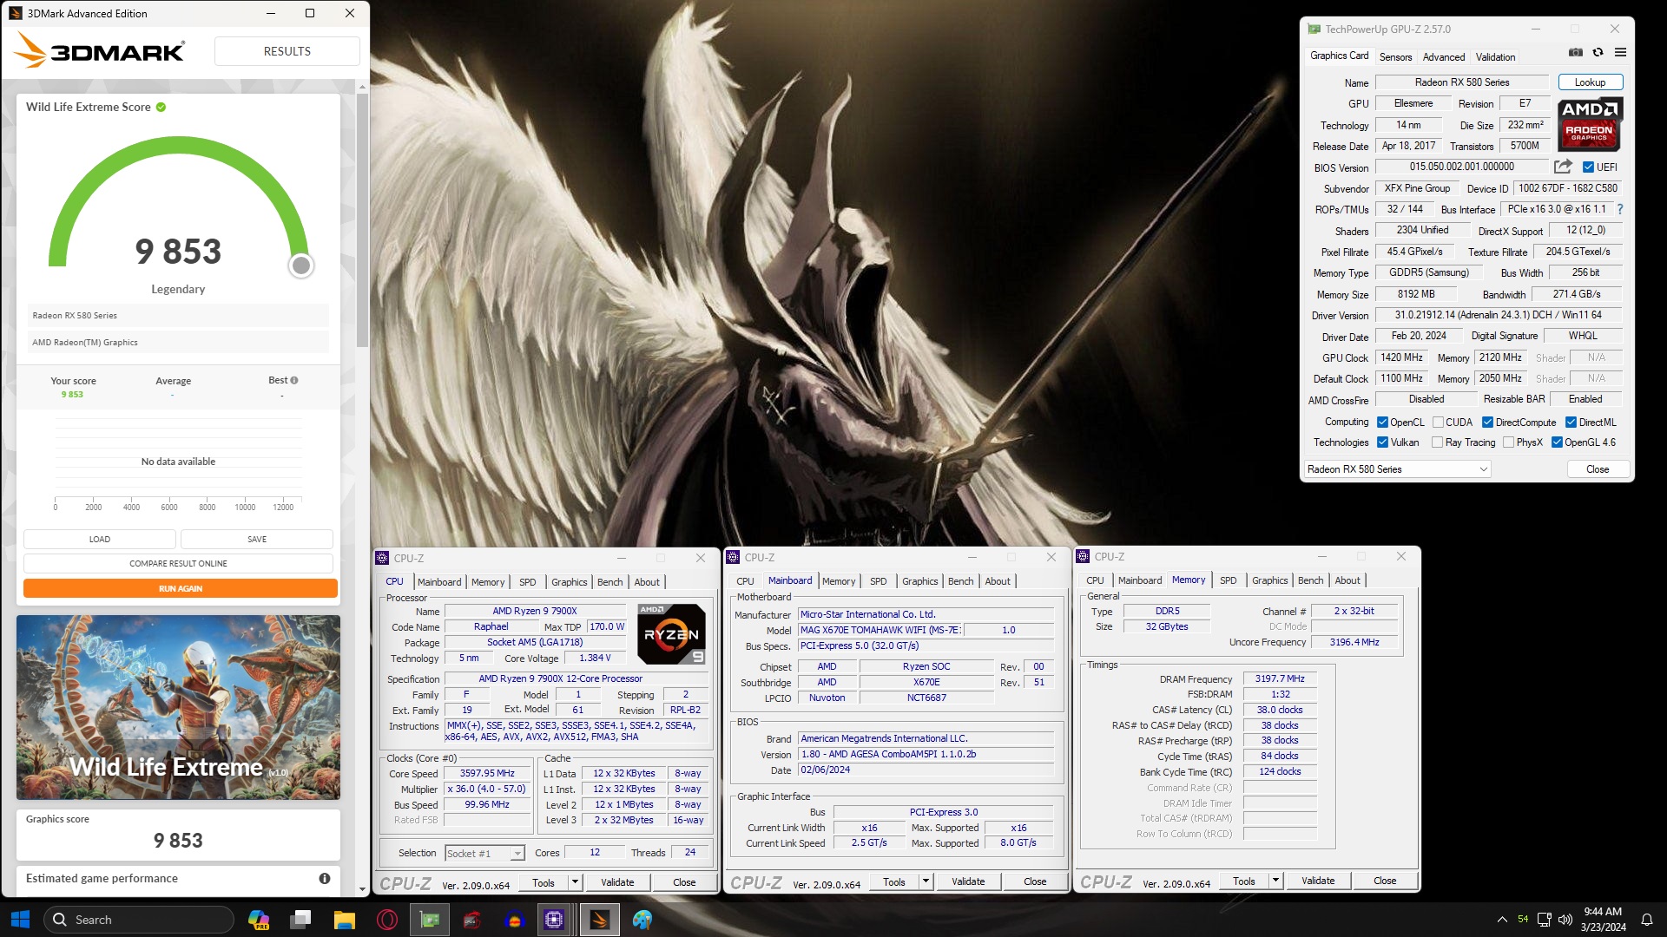This screenshot has width=1667, height=937.
Task: Click info icon next to Best score
Action: pyautogui.click(x=294, y=380)
